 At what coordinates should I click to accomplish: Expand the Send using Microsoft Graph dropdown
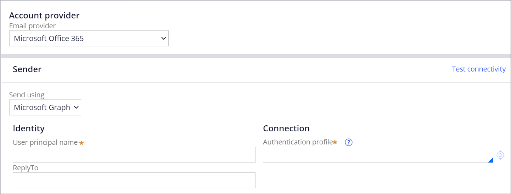click(x=45, y=108)
